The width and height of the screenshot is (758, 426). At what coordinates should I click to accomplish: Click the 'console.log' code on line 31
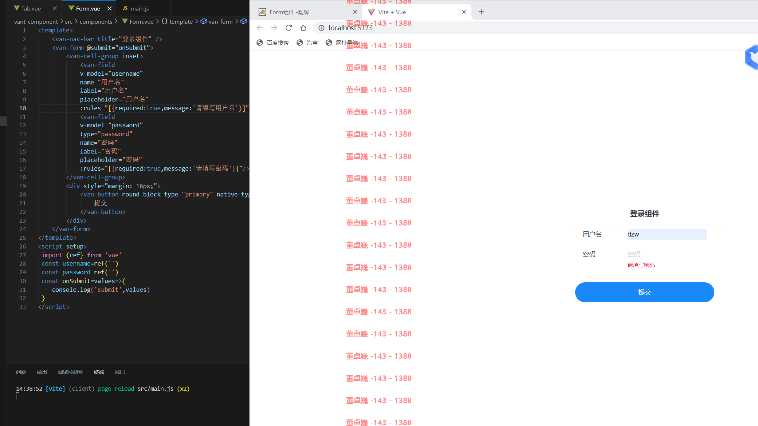coord(71,290)
